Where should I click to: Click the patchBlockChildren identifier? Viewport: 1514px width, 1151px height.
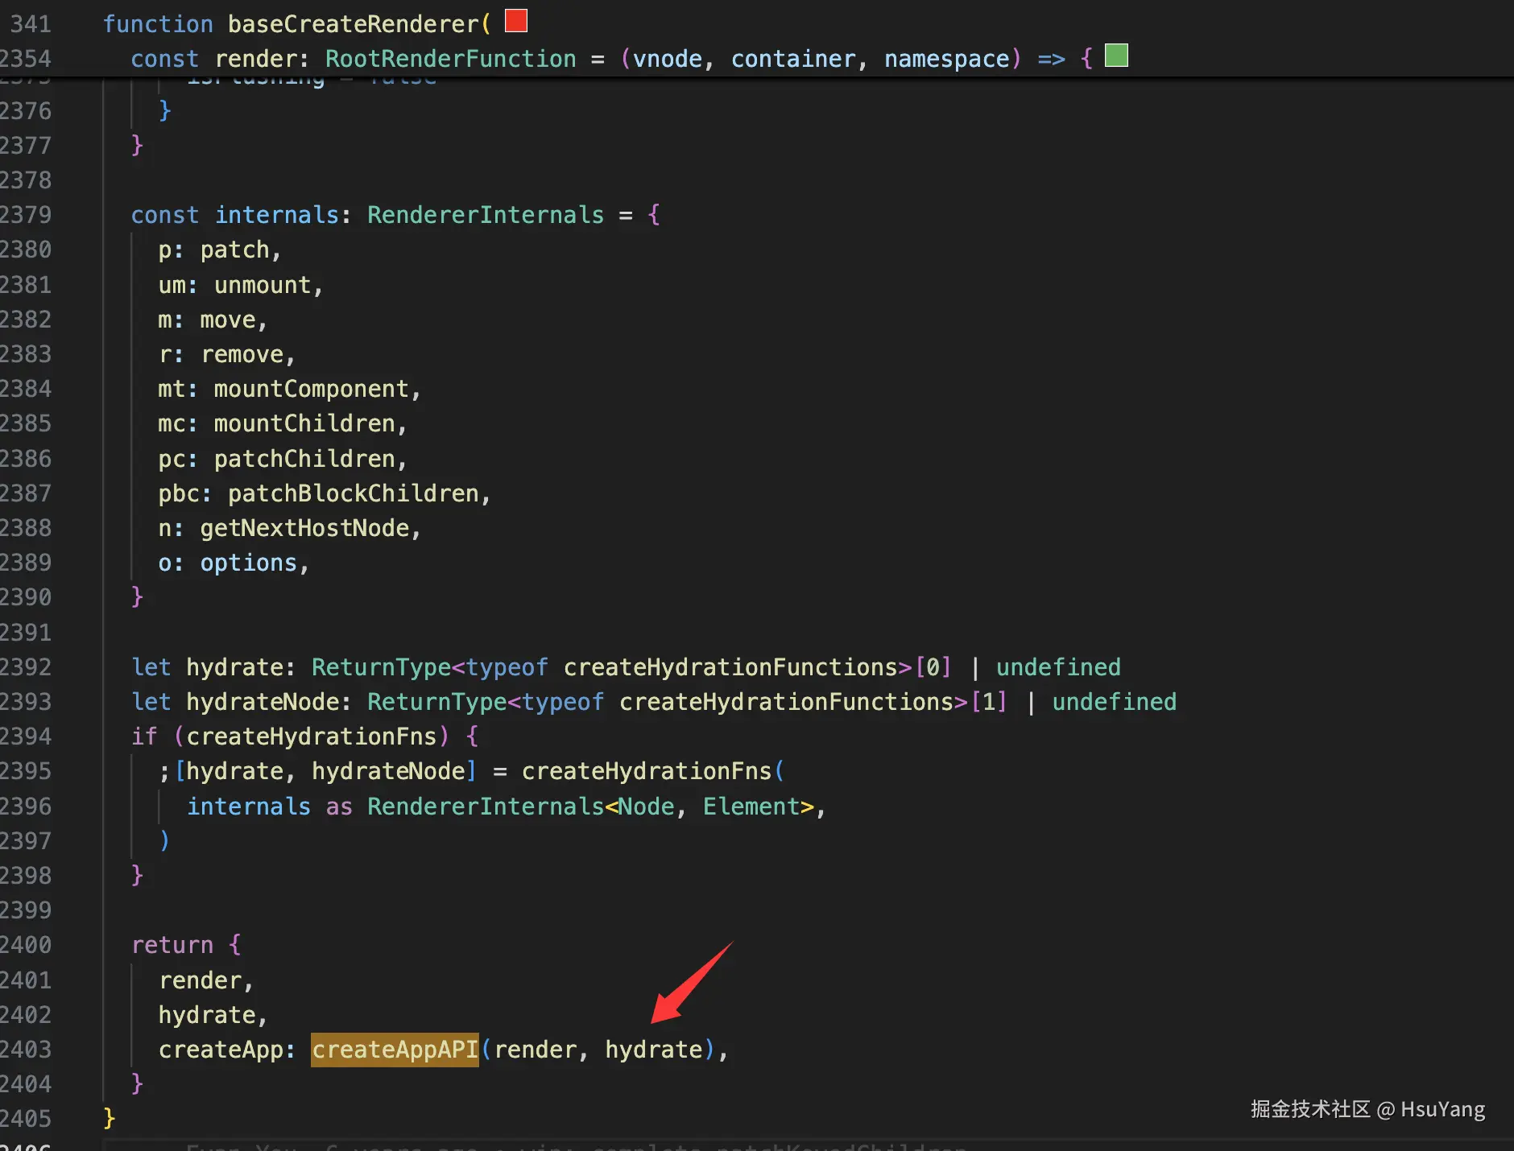coord(354,493)
